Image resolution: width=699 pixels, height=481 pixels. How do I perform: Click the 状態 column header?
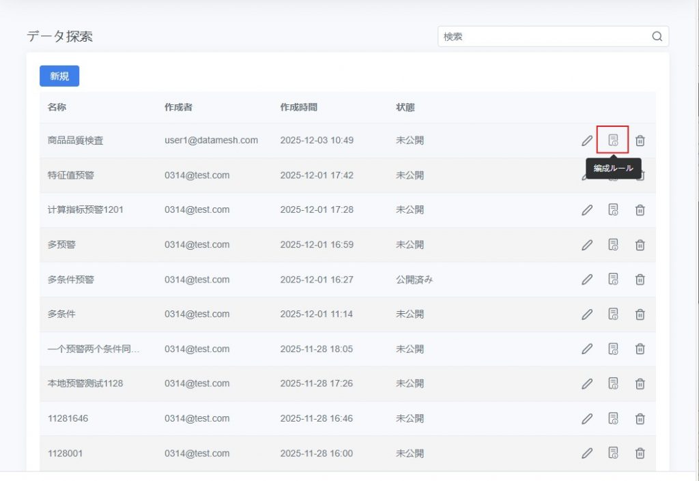(x=405, y=107)
